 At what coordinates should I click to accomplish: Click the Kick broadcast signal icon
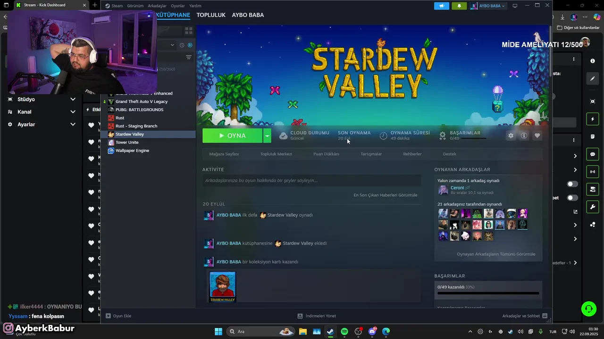593,172
